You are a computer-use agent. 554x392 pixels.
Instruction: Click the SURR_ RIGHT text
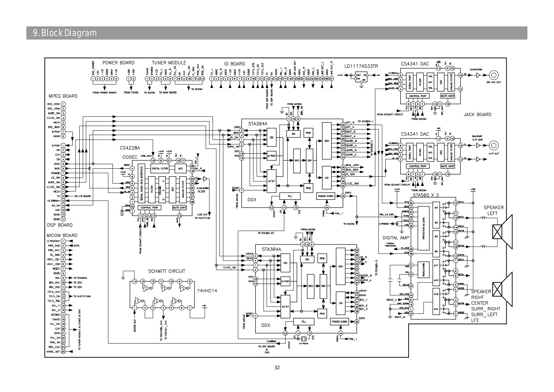pyautogui.click(x=485, y=309)
